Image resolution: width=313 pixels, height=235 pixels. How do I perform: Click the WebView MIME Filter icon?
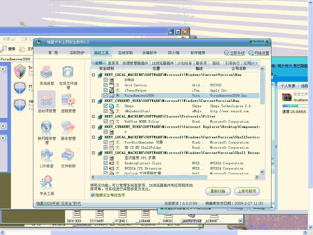coord(112,121)
